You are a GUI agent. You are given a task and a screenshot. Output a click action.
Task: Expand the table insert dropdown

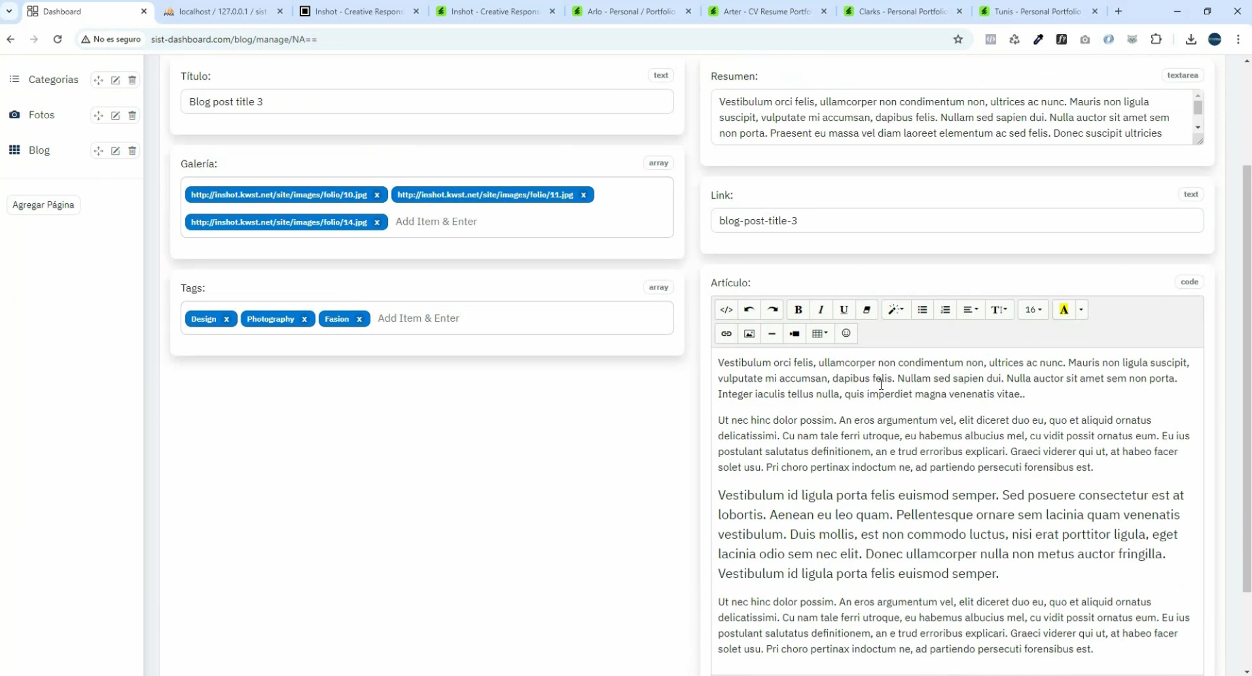[819, 333]
